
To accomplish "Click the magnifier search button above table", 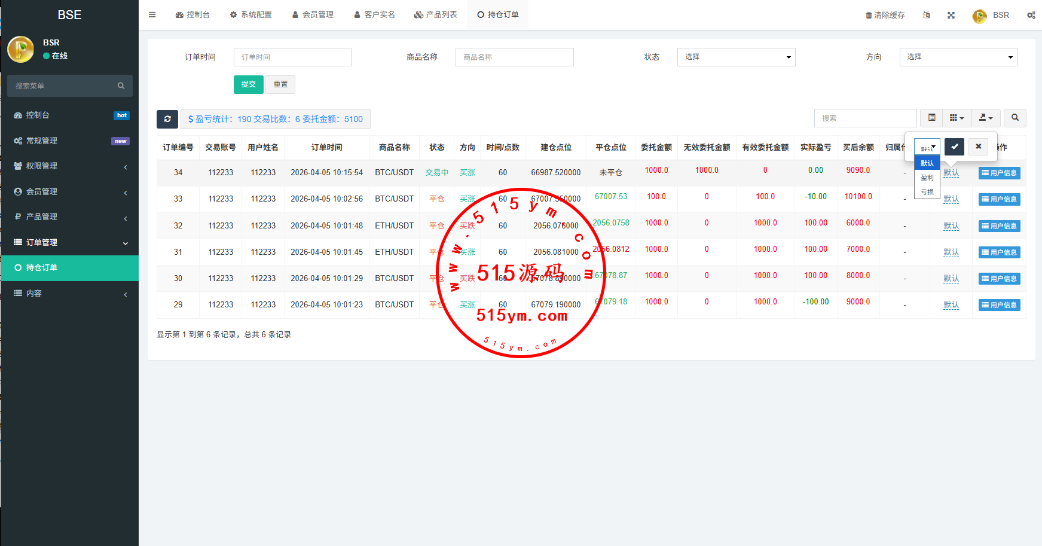I will pyautogui.click(x=1015, y=118).
